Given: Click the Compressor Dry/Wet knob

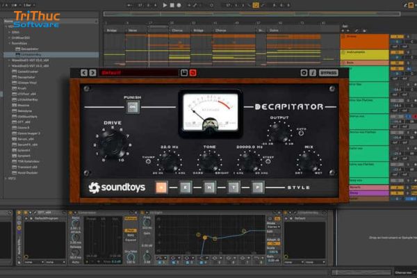Looking at the screenshot, I should pyautogui.click(x=131, y=257).
